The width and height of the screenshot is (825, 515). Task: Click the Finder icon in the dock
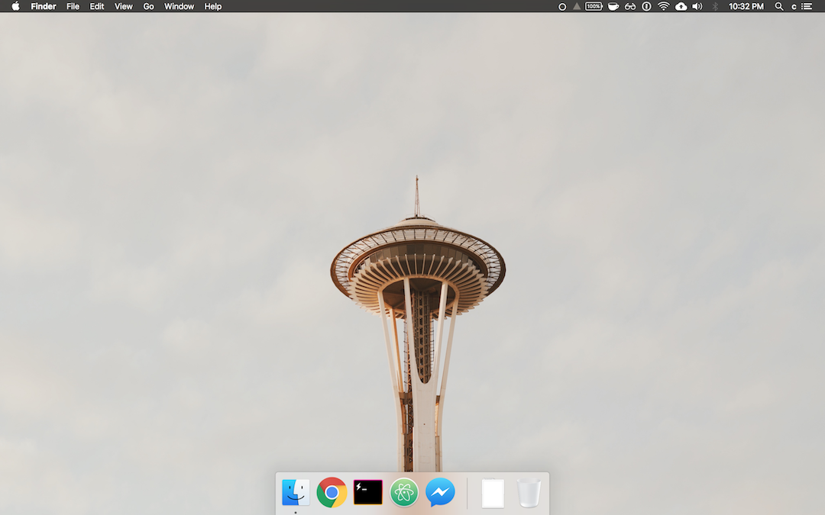pos(295,492)
